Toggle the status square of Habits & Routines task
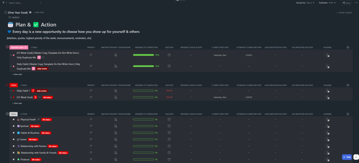 pos(14,133)
